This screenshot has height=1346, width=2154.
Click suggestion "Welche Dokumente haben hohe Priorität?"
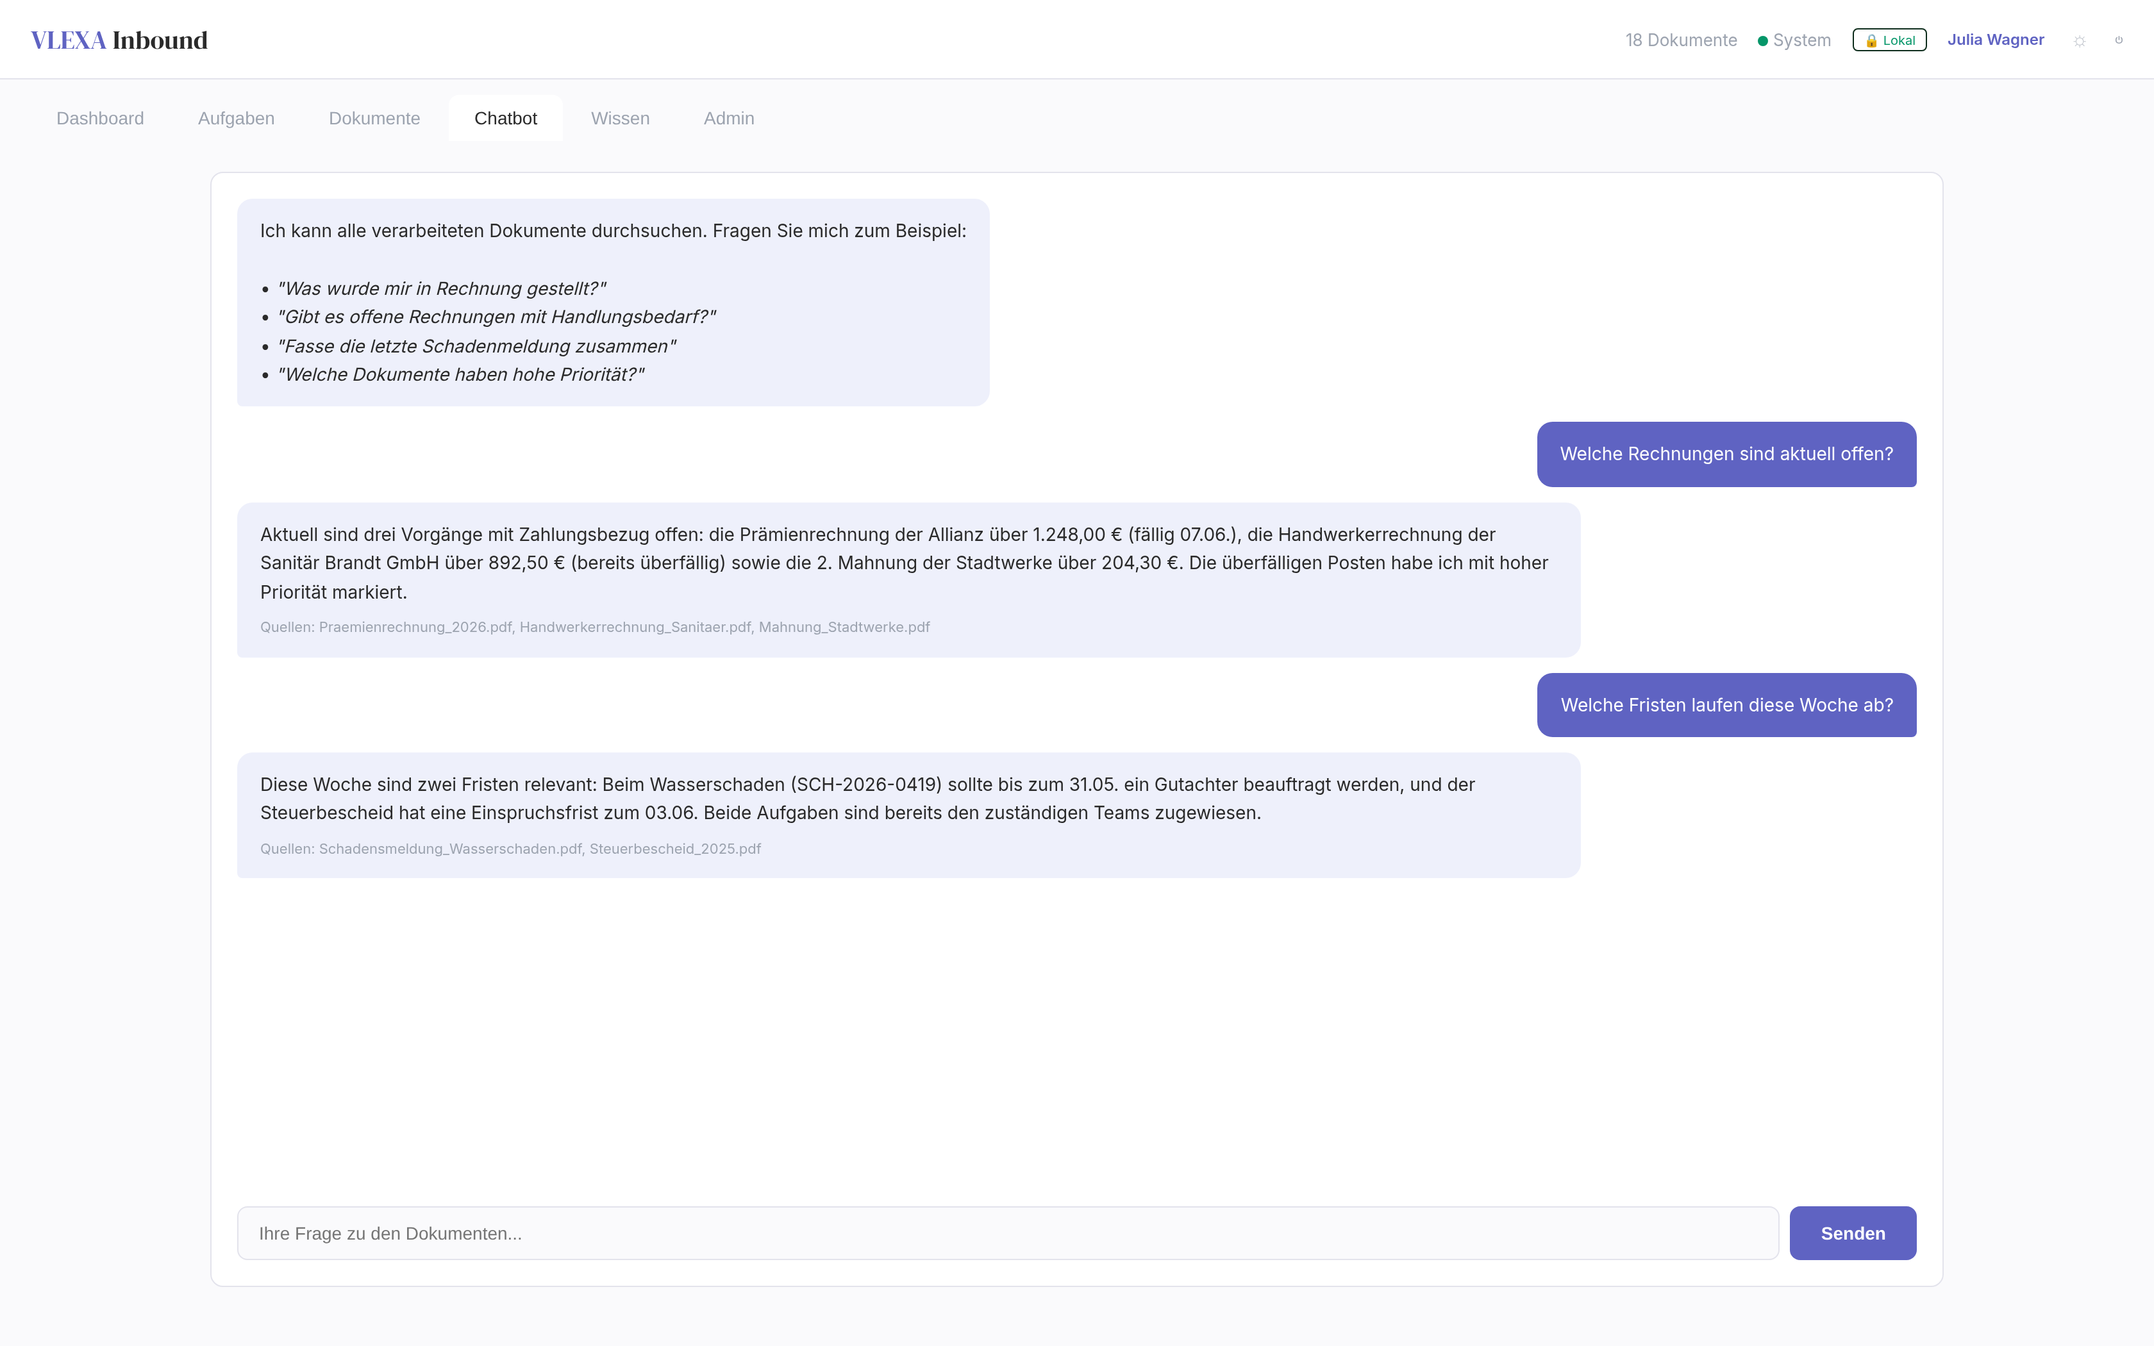pyautogui.click(x=460, y=375)
